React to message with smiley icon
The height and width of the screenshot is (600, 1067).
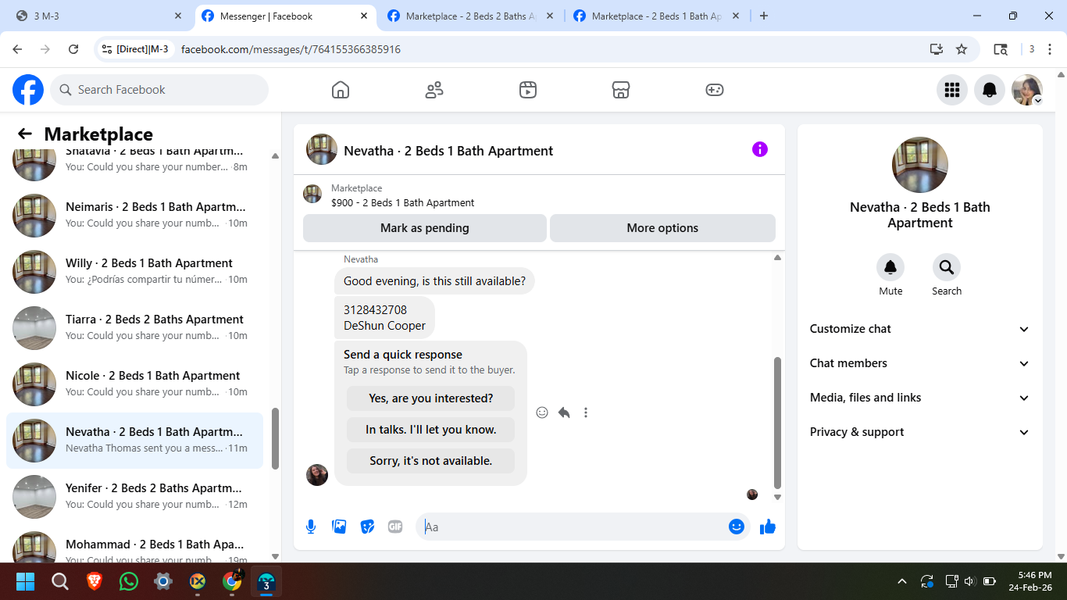(x=542, y=412)
